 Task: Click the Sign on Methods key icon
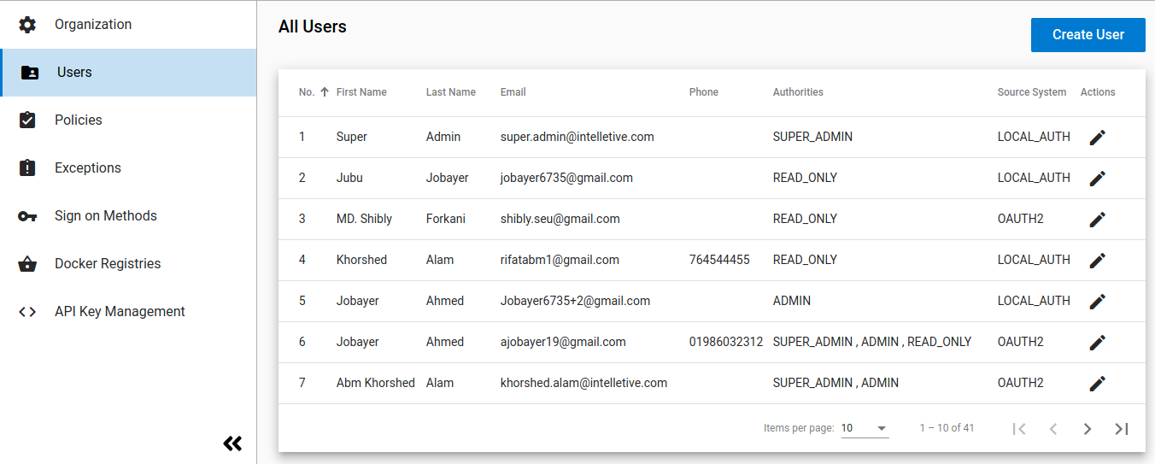click(x=27, y=216)
